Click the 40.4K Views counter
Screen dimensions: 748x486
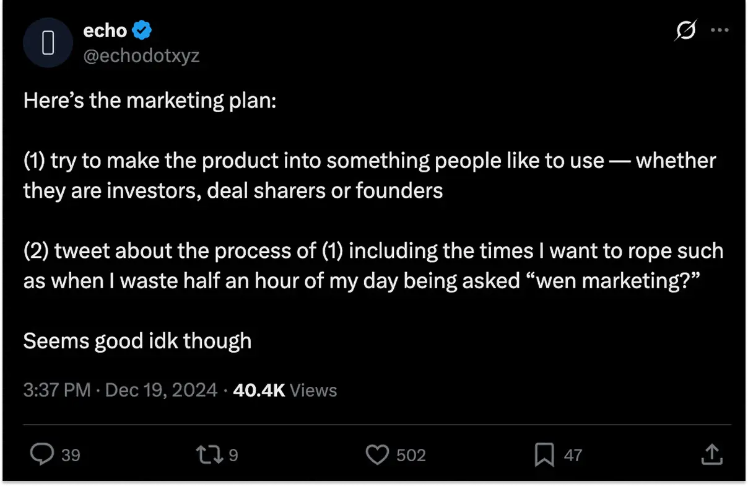pos(285,390)
